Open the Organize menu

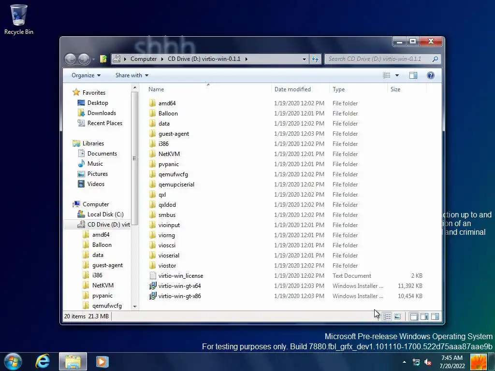pos(86,75)
